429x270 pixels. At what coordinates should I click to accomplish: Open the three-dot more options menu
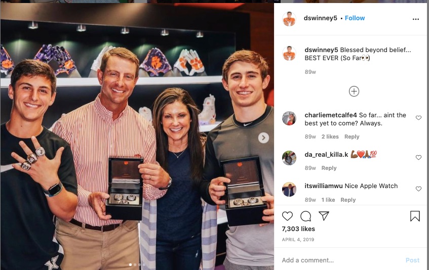(416, 19)
